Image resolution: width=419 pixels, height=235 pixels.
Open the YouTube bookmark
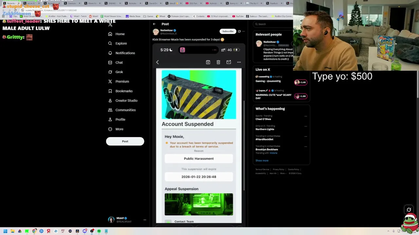pos(238,16)
